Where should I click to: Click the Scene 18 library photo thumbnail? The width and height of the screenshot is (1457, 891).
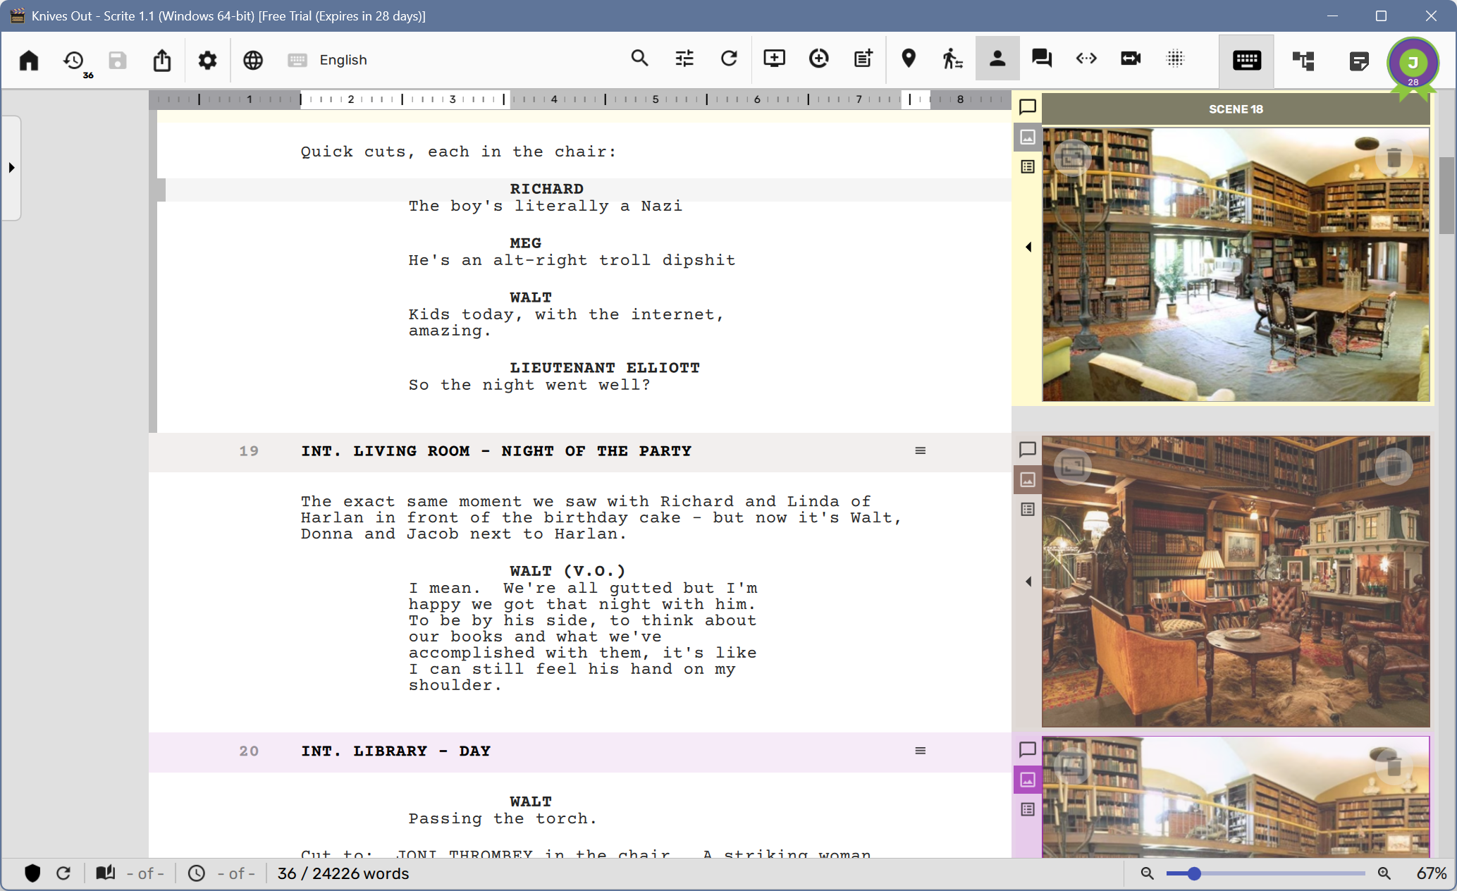tap(1236, 265)
